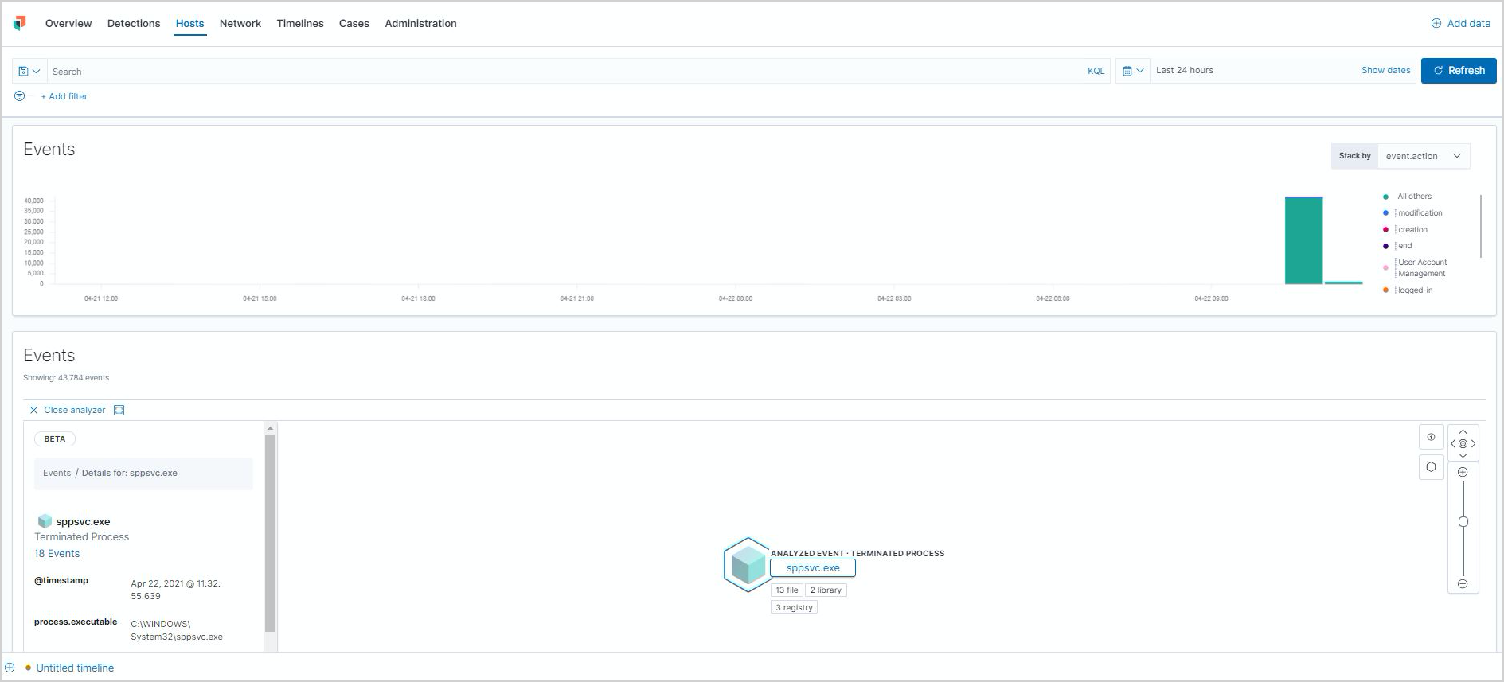
Task: Open the saved query menu icon
Action: [29, 71]
